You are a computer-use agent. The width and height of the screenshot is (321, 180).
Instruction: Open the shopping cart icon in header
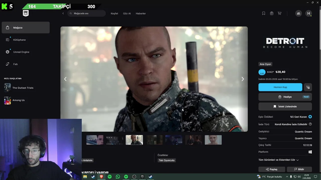click(279, 13)
